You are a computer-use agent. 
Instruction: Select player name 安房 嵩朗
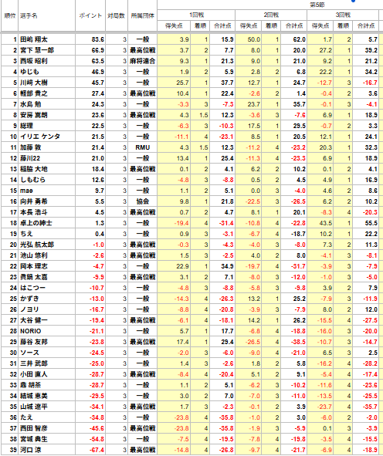click(x=34, y=115)
